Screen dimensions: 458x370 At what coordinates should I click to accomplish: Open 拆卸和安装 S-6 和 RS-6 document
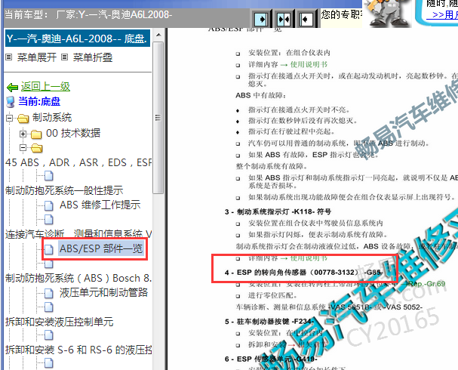click(78, 350)
